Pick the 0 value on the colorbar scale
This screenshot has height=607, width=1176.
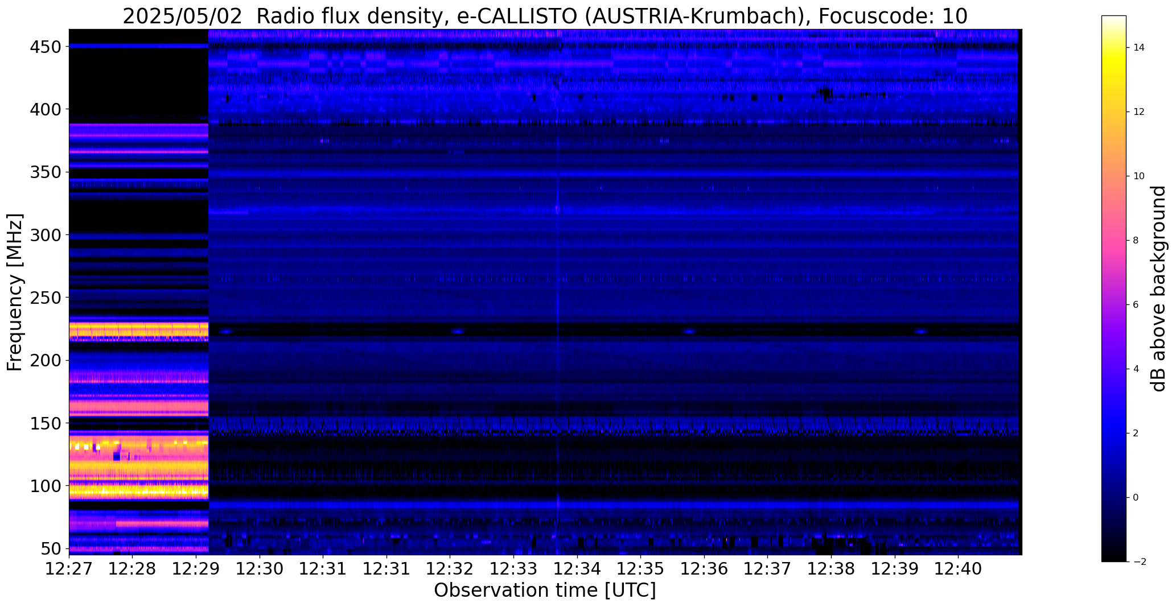(1136, 498)
